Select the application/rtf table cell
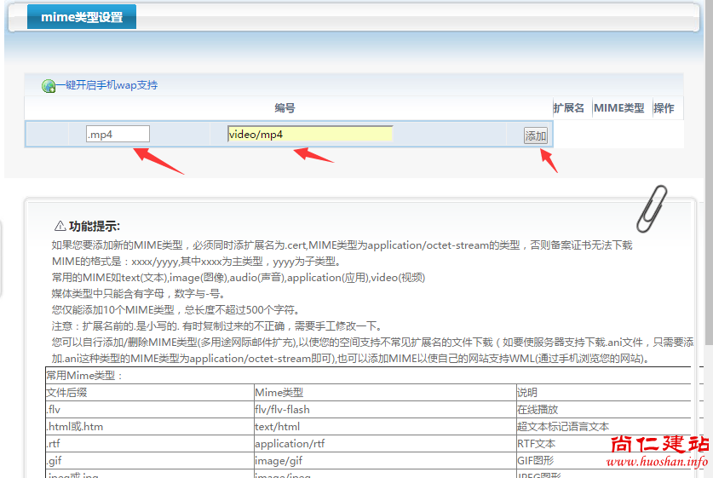Screen dimensions: 713x478 pyautogui.click(x=290, y=444)
